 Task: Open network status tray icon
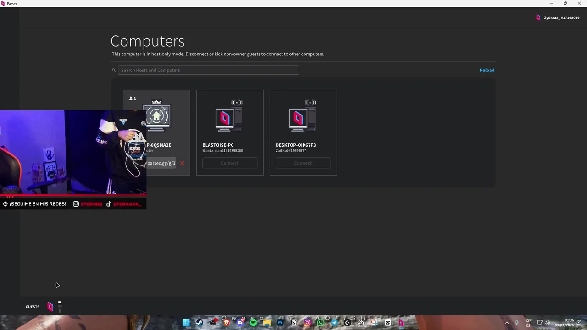pos(540,323)
